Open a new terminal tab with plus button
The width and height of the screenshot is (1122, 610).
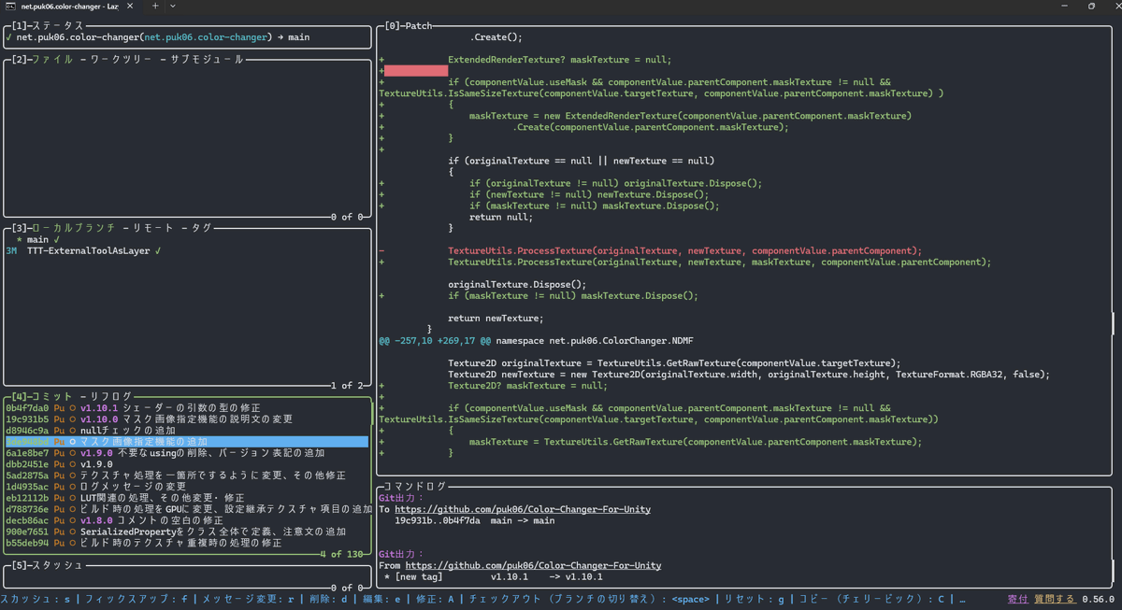tap(155, 7)
